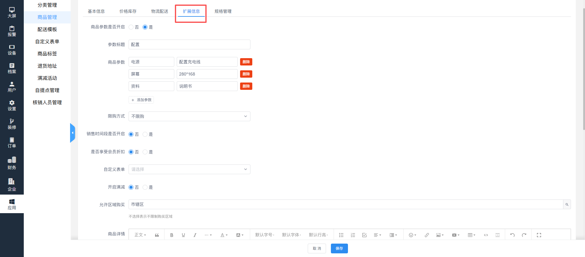The image size is (585, 257).
Task: Insert numbered list in editor
Action: point(353,235)
